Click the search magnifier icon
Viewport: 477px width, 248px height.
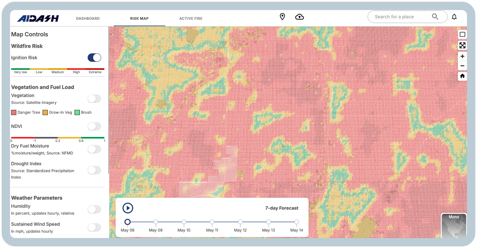(x=435, y=17)
